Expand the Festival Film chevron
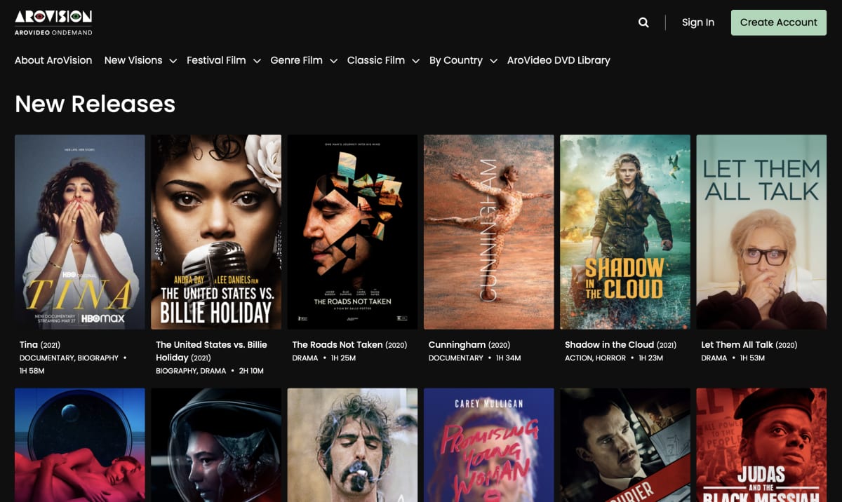 point(257,61)
